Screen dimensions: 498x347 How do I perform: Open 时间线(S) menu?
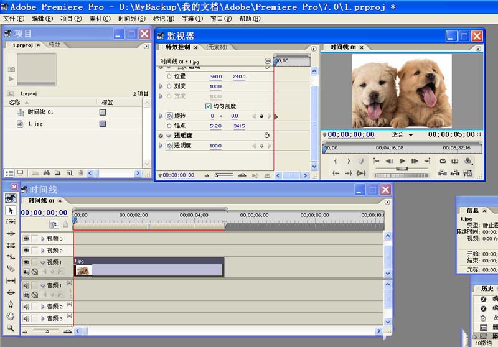(132, 19)
